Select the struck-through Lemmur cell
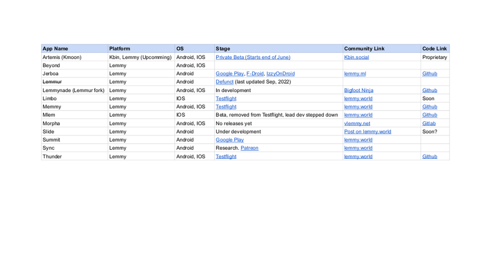 pos(75,82)
